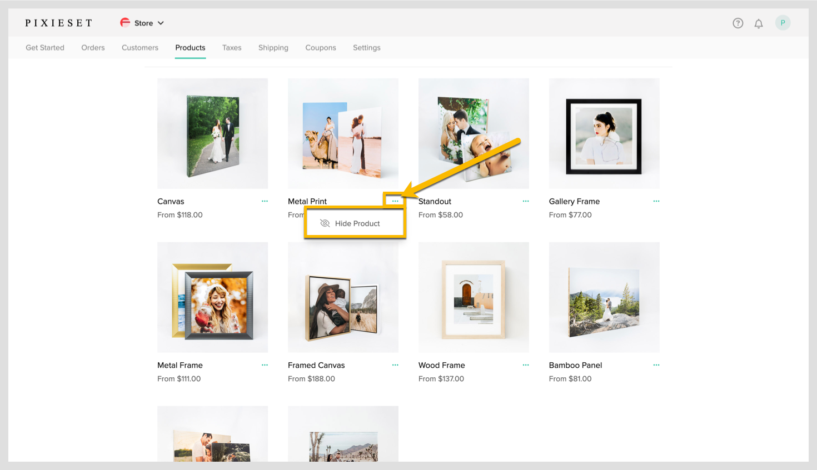Select the Products tab

(x=190, y=48)
